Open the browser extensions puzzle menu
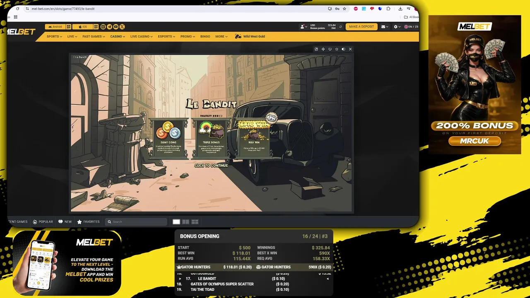 point(388,9)
